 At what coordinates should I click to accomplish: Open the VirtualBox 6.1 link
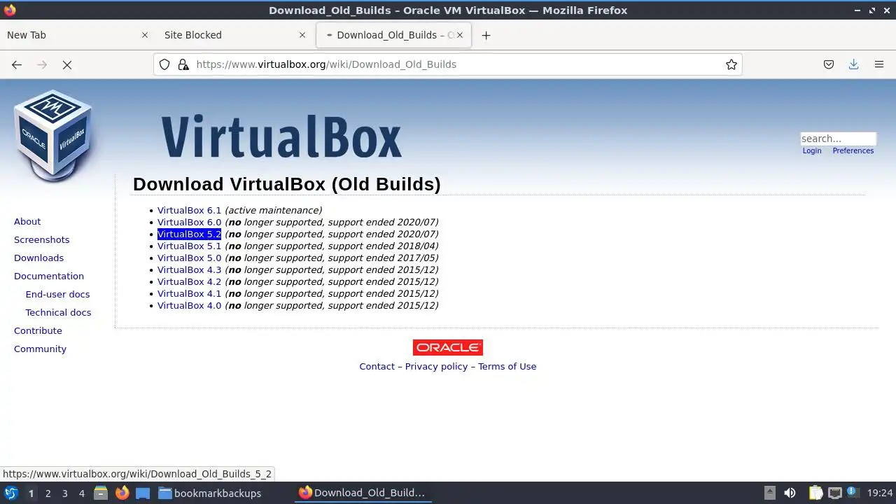coord(189,210)
